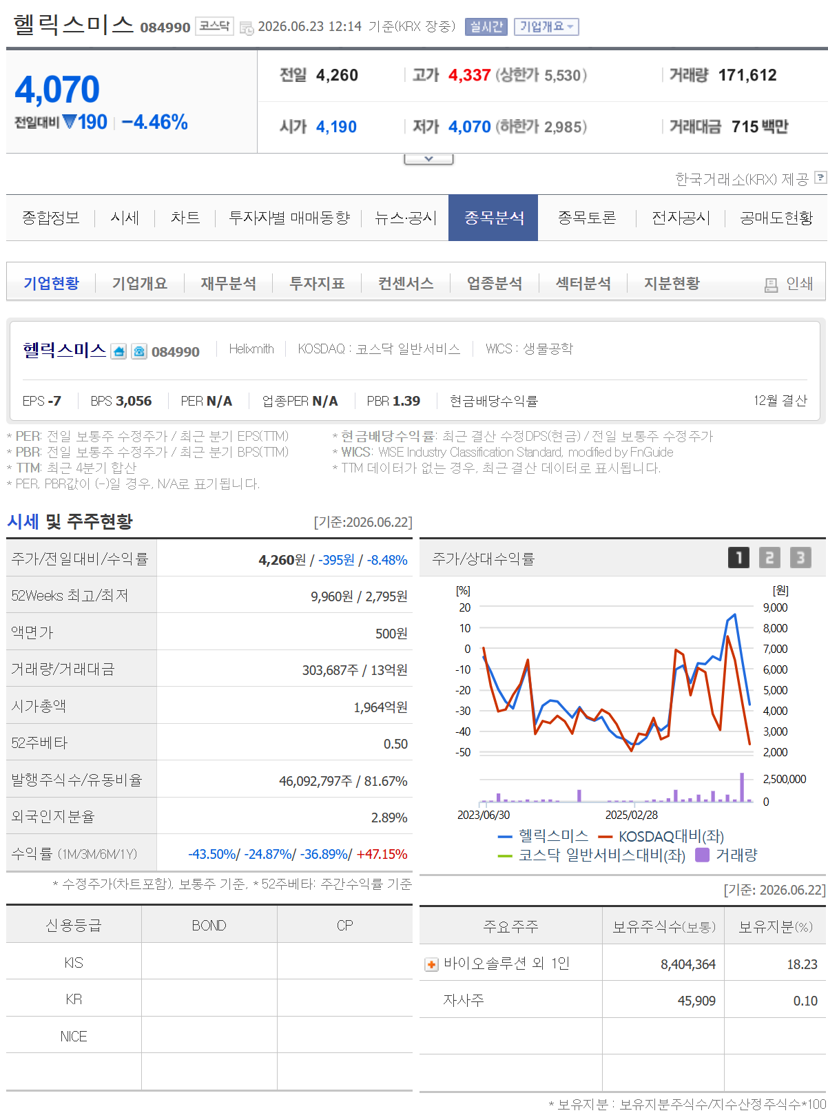Click the 인쇄 print link
Screen dimensions: 828x1113
[800, 283]
